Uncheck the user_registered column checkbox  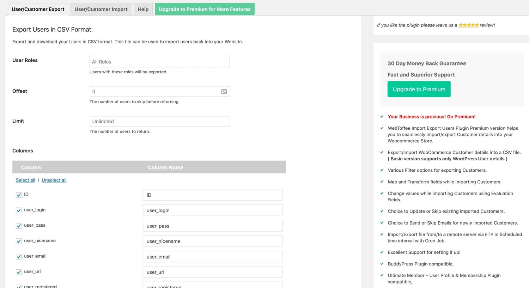(x=18, y=286)
